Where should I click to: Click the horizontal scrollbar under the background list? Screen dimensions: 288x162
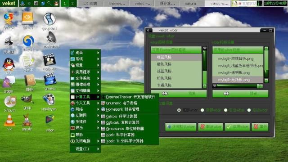[x=238, y=86]
